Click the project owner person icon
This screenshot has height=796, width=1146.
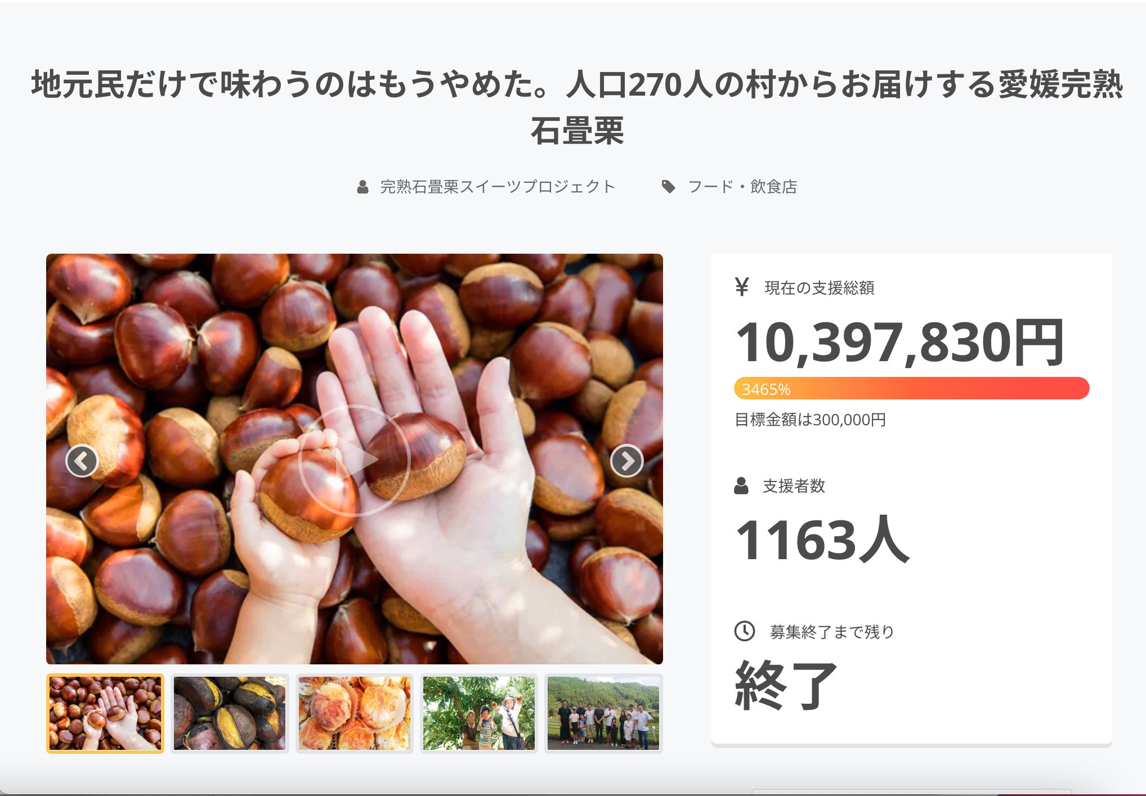tap(363, 187)
